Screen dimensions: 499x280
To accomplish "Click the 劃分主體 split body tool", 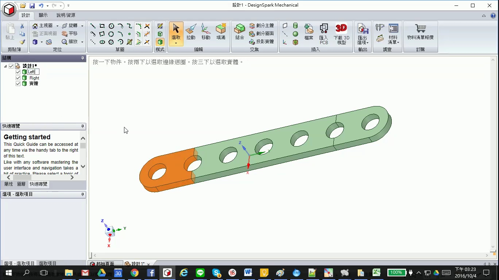I will (262, 26).
